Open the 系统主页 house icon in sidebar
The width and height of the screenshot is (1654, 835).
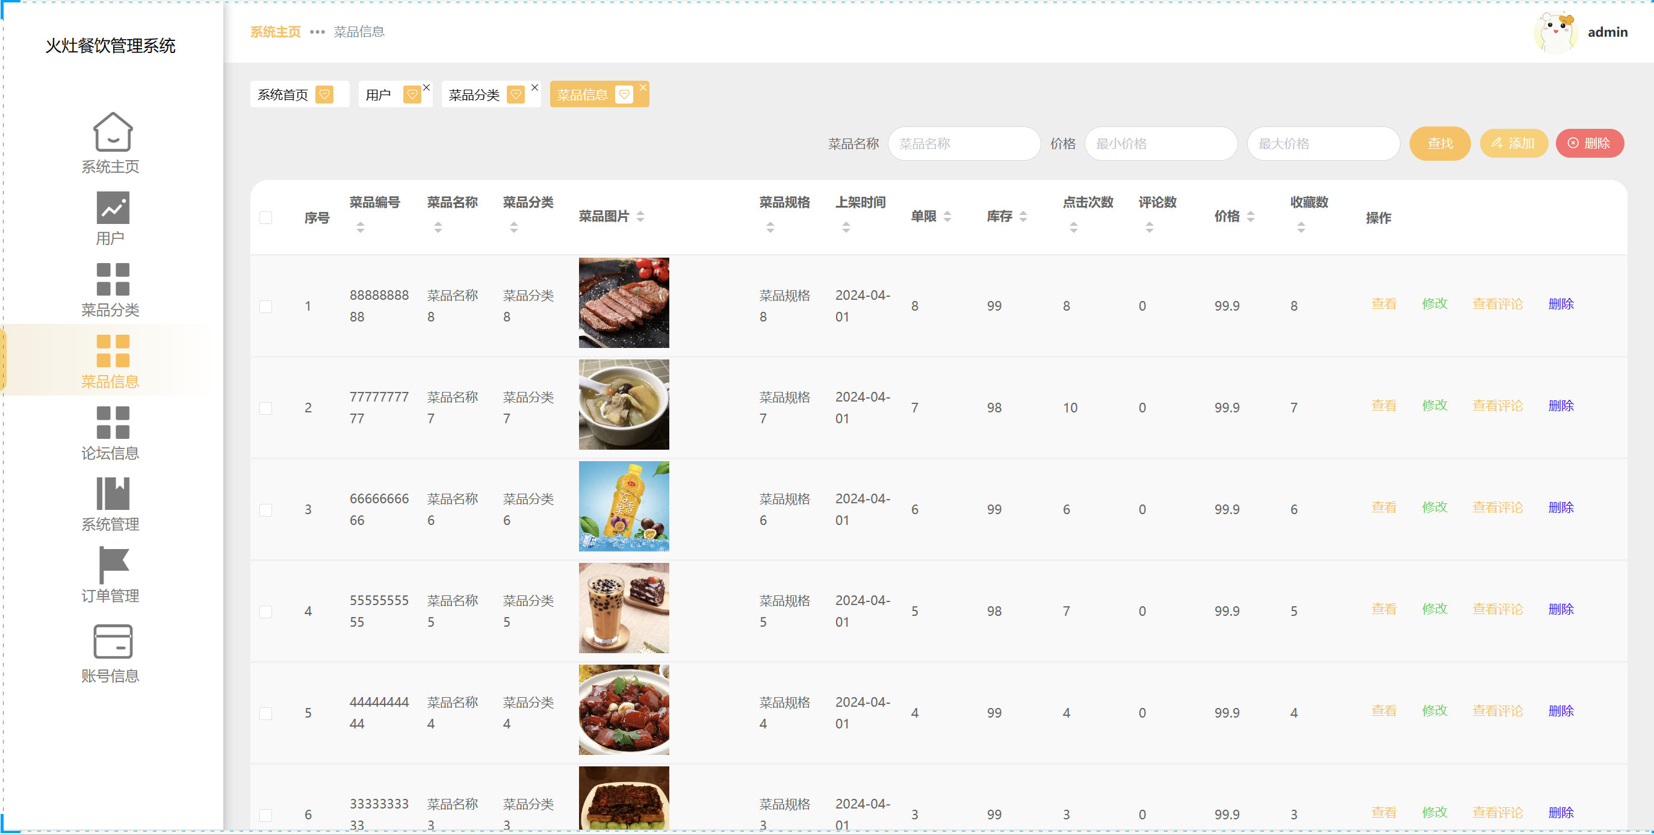pyautogui.click(x=113, y=132)
